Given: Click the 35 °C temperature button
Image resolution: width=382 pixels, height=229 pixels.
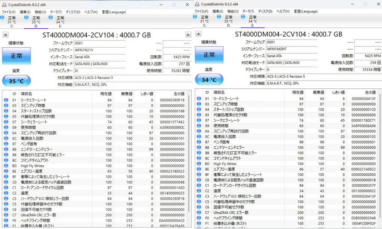Looking at the screenshot, I should 16,81.
